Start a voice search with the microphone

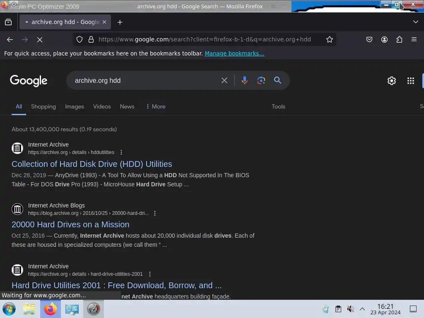tap(244, 80)
